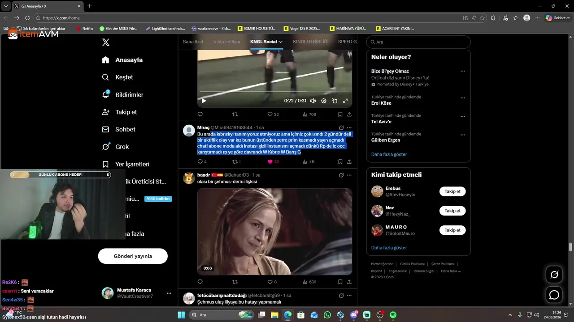Follow MAURO with Takip et
Viewport: 574px width, 322px height.
tap(452, 230)
